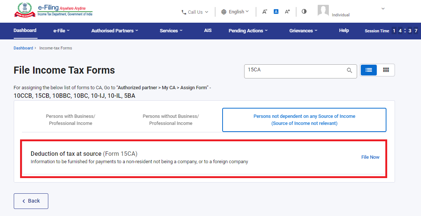Image resolution: width=421 pixels, height=216 pixels.
Task: Open the English language dropdown
Action: tap(235, 12)
